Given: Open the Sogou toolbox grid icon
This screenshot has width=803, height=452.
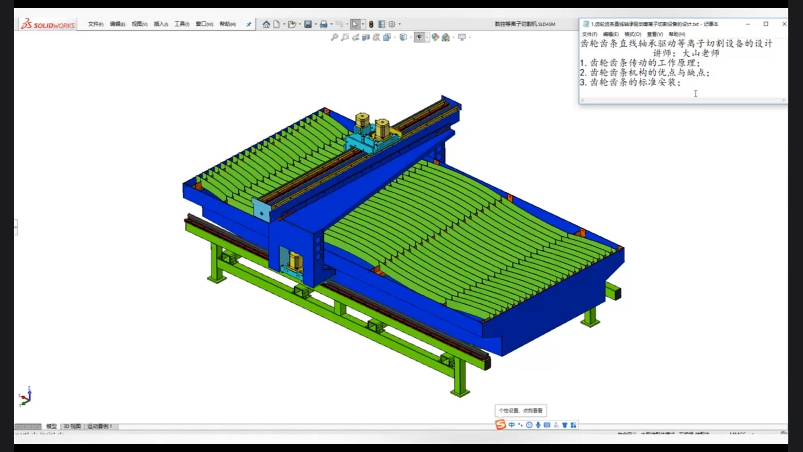Looking at the screenshot, I should click(x=573, y=425).
